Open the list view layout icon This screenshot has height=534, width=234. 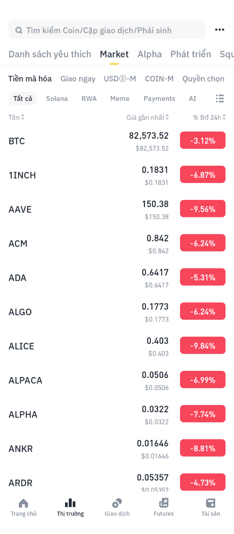tap(220, 98)
